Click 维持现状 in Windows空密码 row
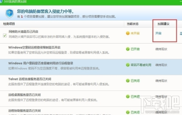 tap(161, 49)
